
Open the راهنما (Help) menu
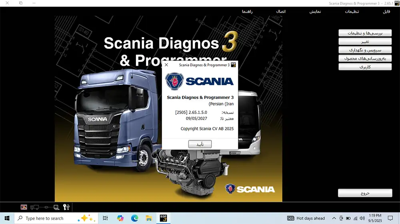[247, 12]
